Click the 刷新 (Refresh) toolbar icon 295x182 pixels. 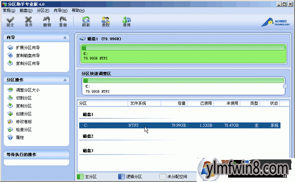coord(86,22)
